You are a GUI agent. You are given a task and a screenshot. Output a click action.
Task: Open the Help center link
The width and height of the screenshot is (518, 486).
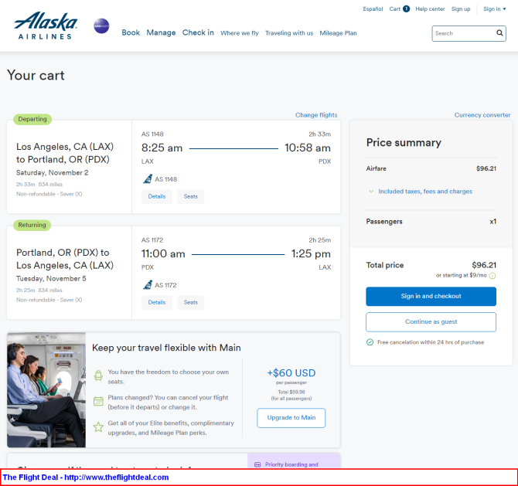tap(430, 9)
